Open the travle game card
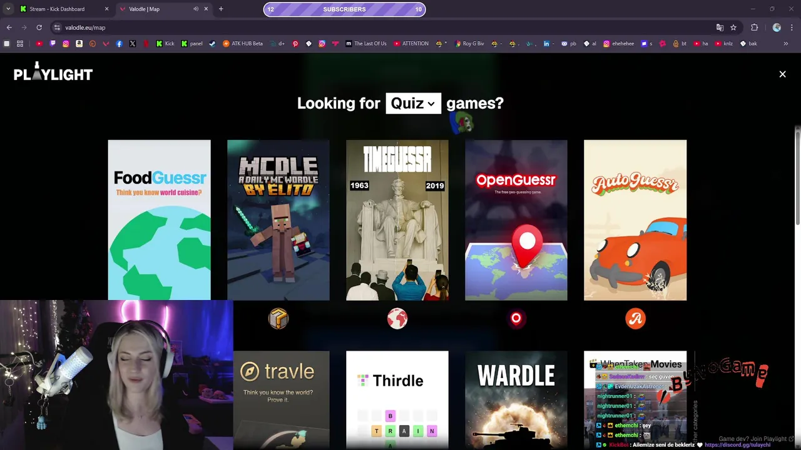The width and height of the screenshot is (801, 450). coord(282,400)
